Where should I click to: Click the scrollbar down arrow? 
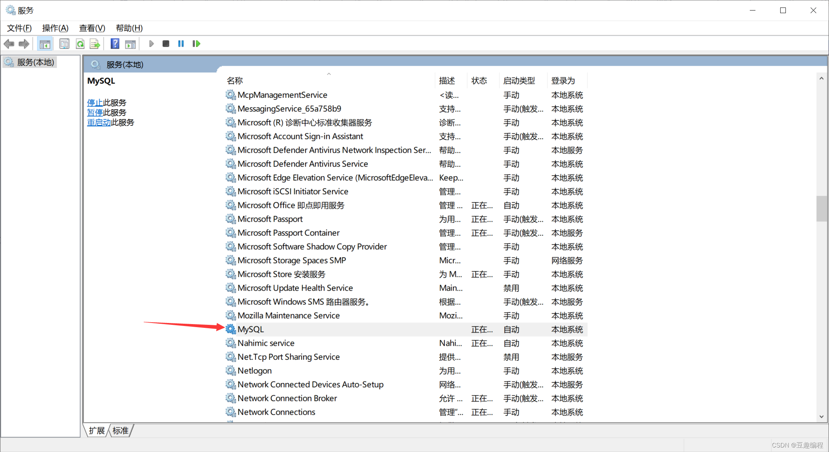[x=821, y=416]
